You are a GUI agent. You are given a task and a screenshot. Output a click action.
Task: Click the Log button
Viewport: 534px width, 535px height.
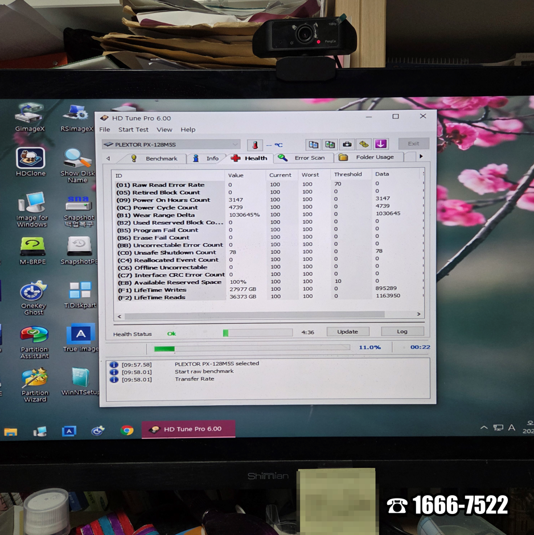click(x=402, y=331)
